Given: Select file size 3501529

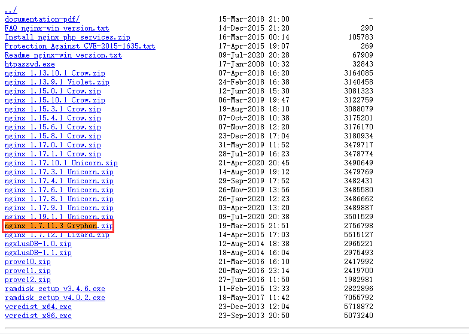Looking at the screenshot, I should click(358, 217).
